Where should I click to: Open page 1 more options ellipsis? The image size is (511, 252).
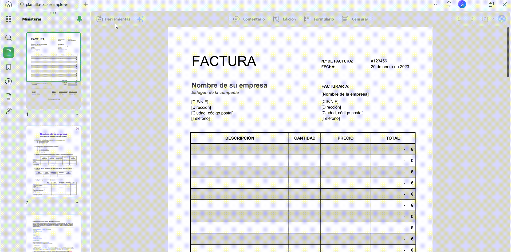[x=77, y=114]
